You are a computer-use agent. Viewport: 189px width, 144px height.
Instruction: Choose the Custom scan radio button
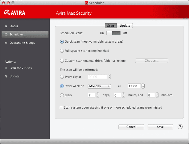62,61
